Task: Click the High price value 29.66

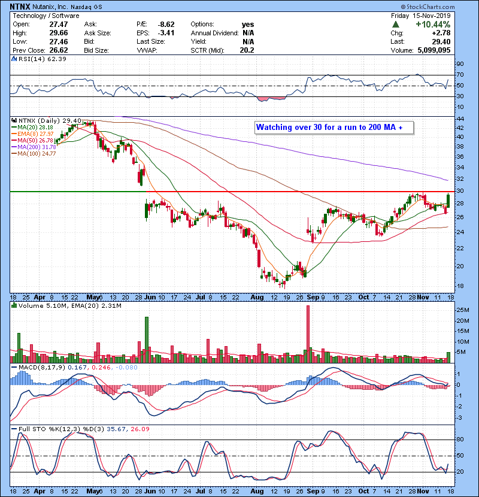Action: click(x=59, y=33)
